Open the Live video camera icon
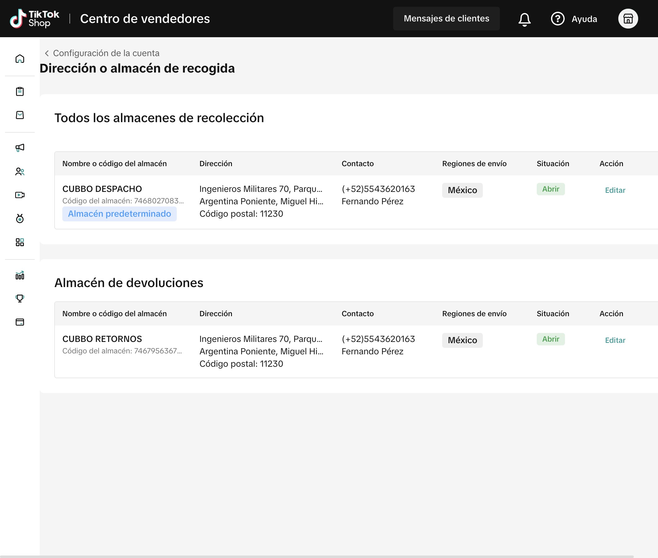Screen dimensions: 658x558 coord(20,195)
